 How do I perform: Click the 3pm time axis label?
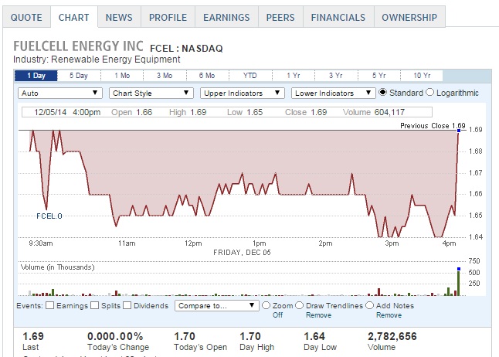pos(392,243)
